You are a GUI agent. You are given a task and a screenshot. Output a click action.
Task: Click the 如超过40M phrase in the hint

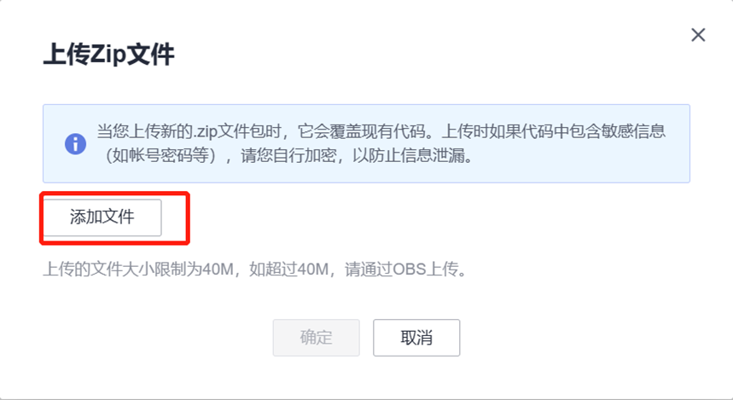(289, 270)
